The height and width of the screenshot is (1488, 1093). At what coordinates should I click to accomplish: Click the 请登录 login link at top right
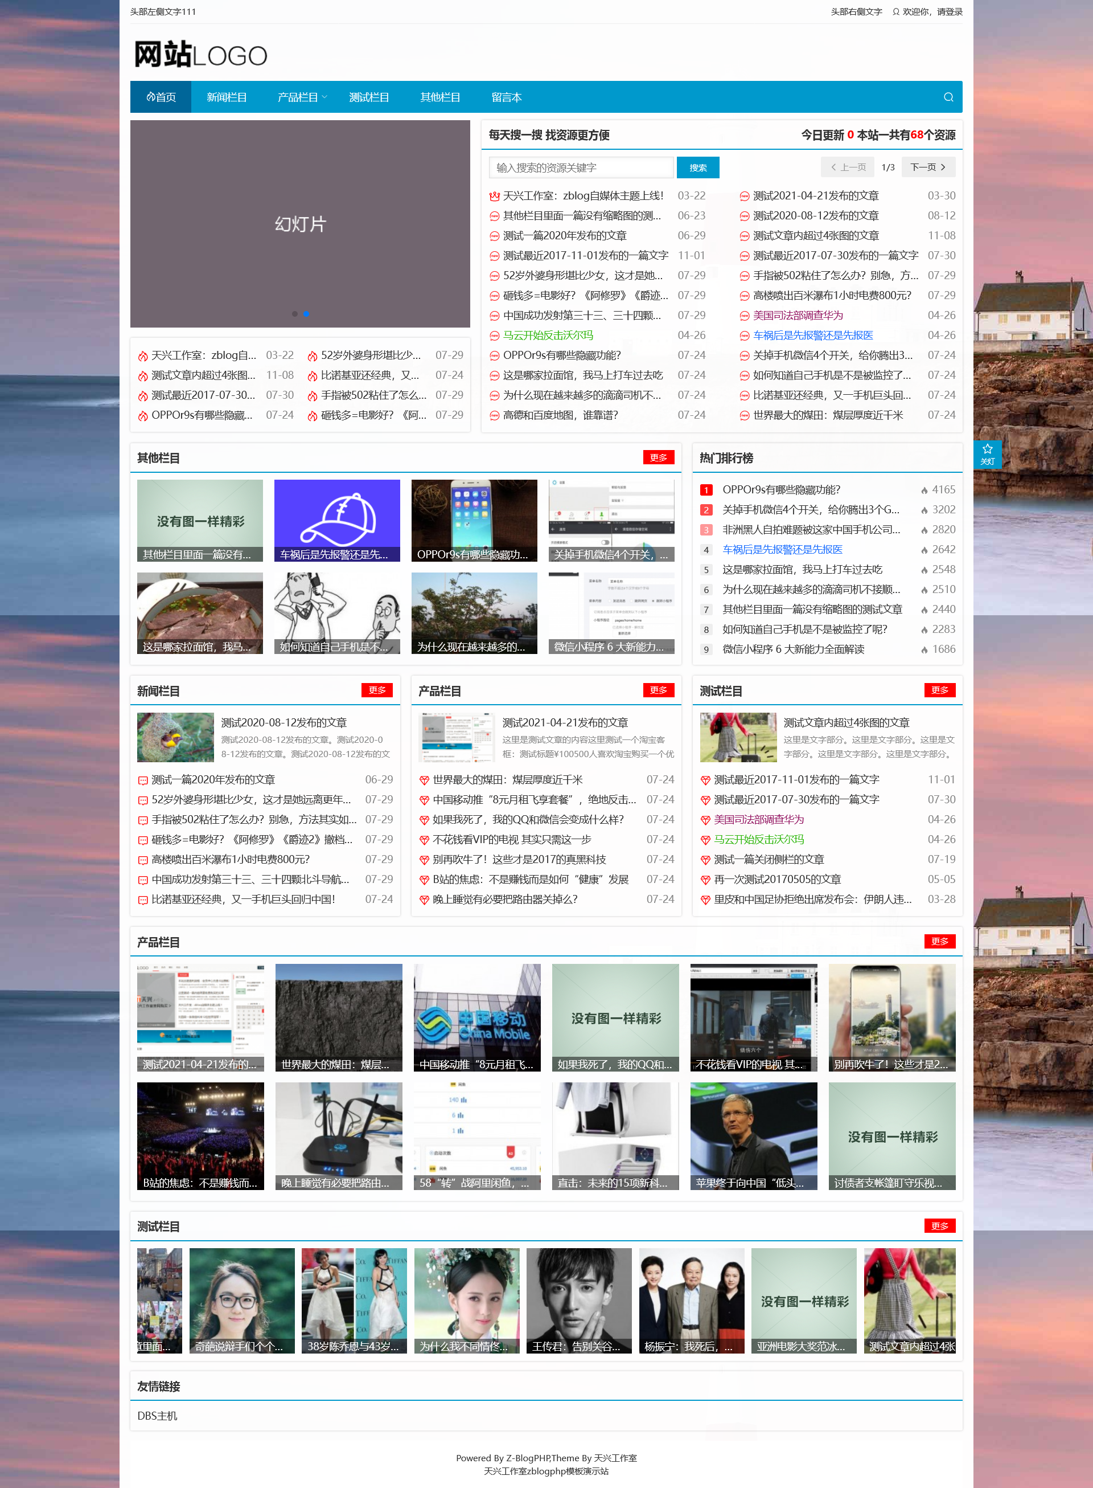[949, 11]
